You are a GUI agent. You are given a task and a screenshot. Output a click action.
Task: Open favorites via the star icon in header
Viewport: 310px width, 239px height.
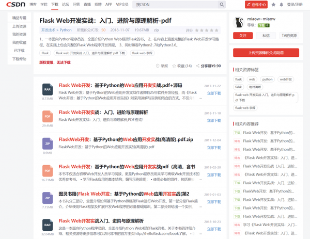273,5
